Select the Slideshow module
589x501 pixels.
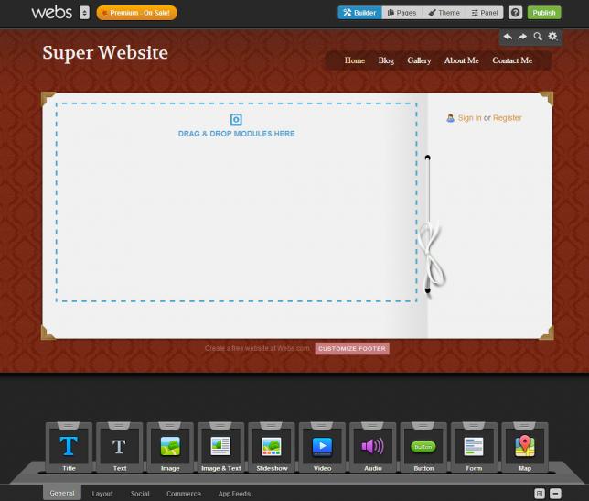[272, 446]
